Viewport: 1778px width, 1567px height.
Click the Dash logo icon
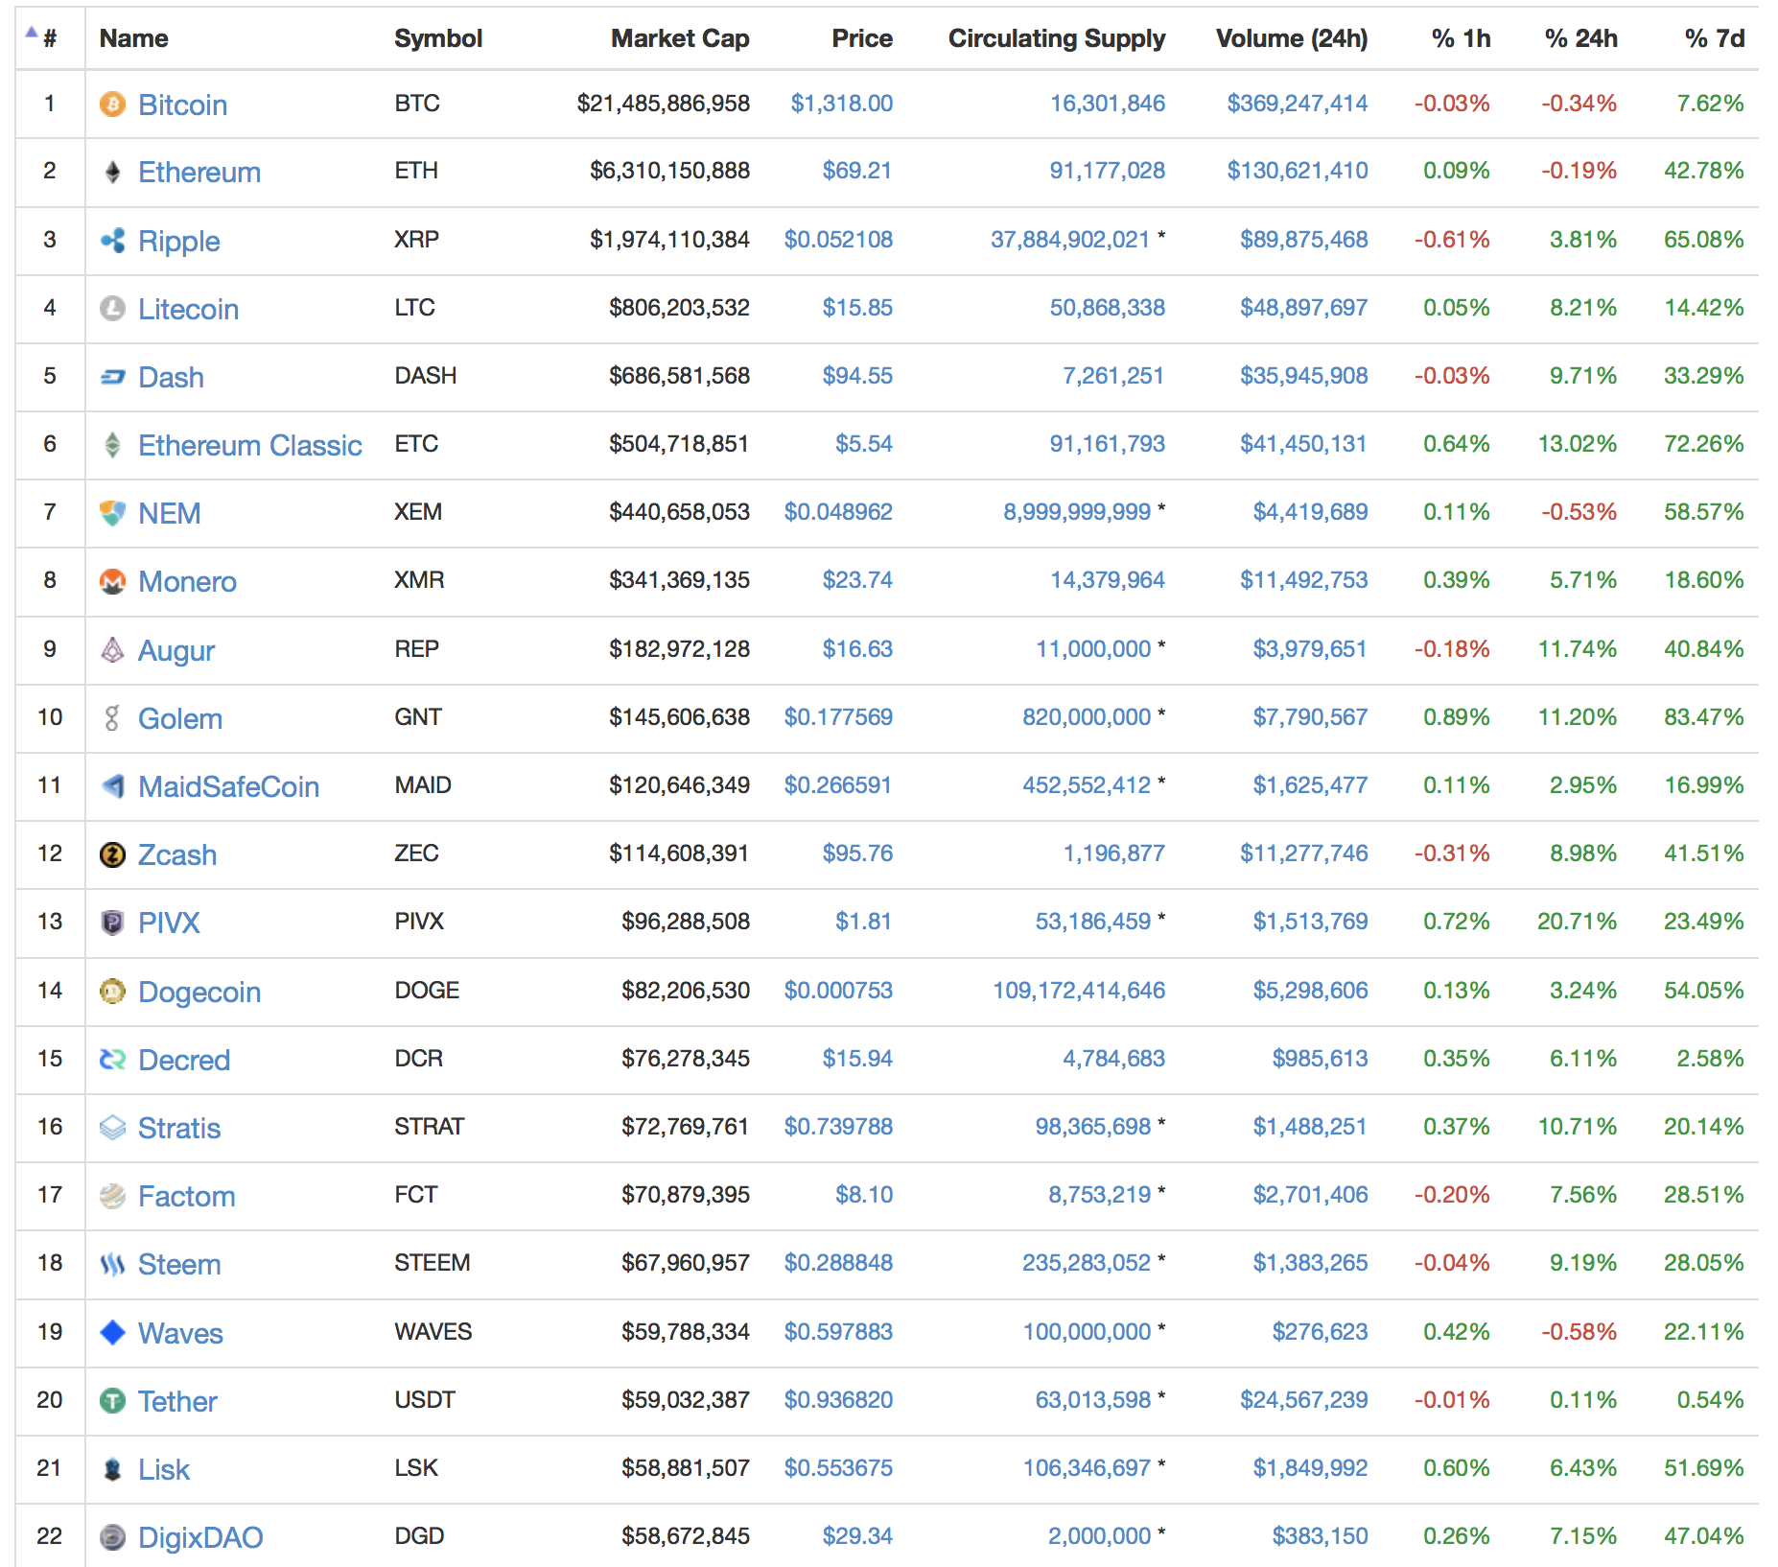[112, 377]
